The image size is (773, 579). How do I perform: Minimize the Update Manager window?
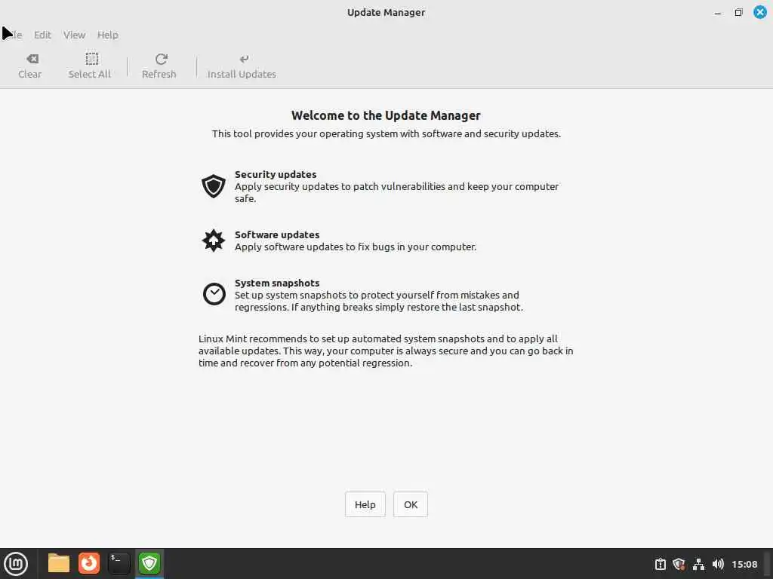(718, 13)
